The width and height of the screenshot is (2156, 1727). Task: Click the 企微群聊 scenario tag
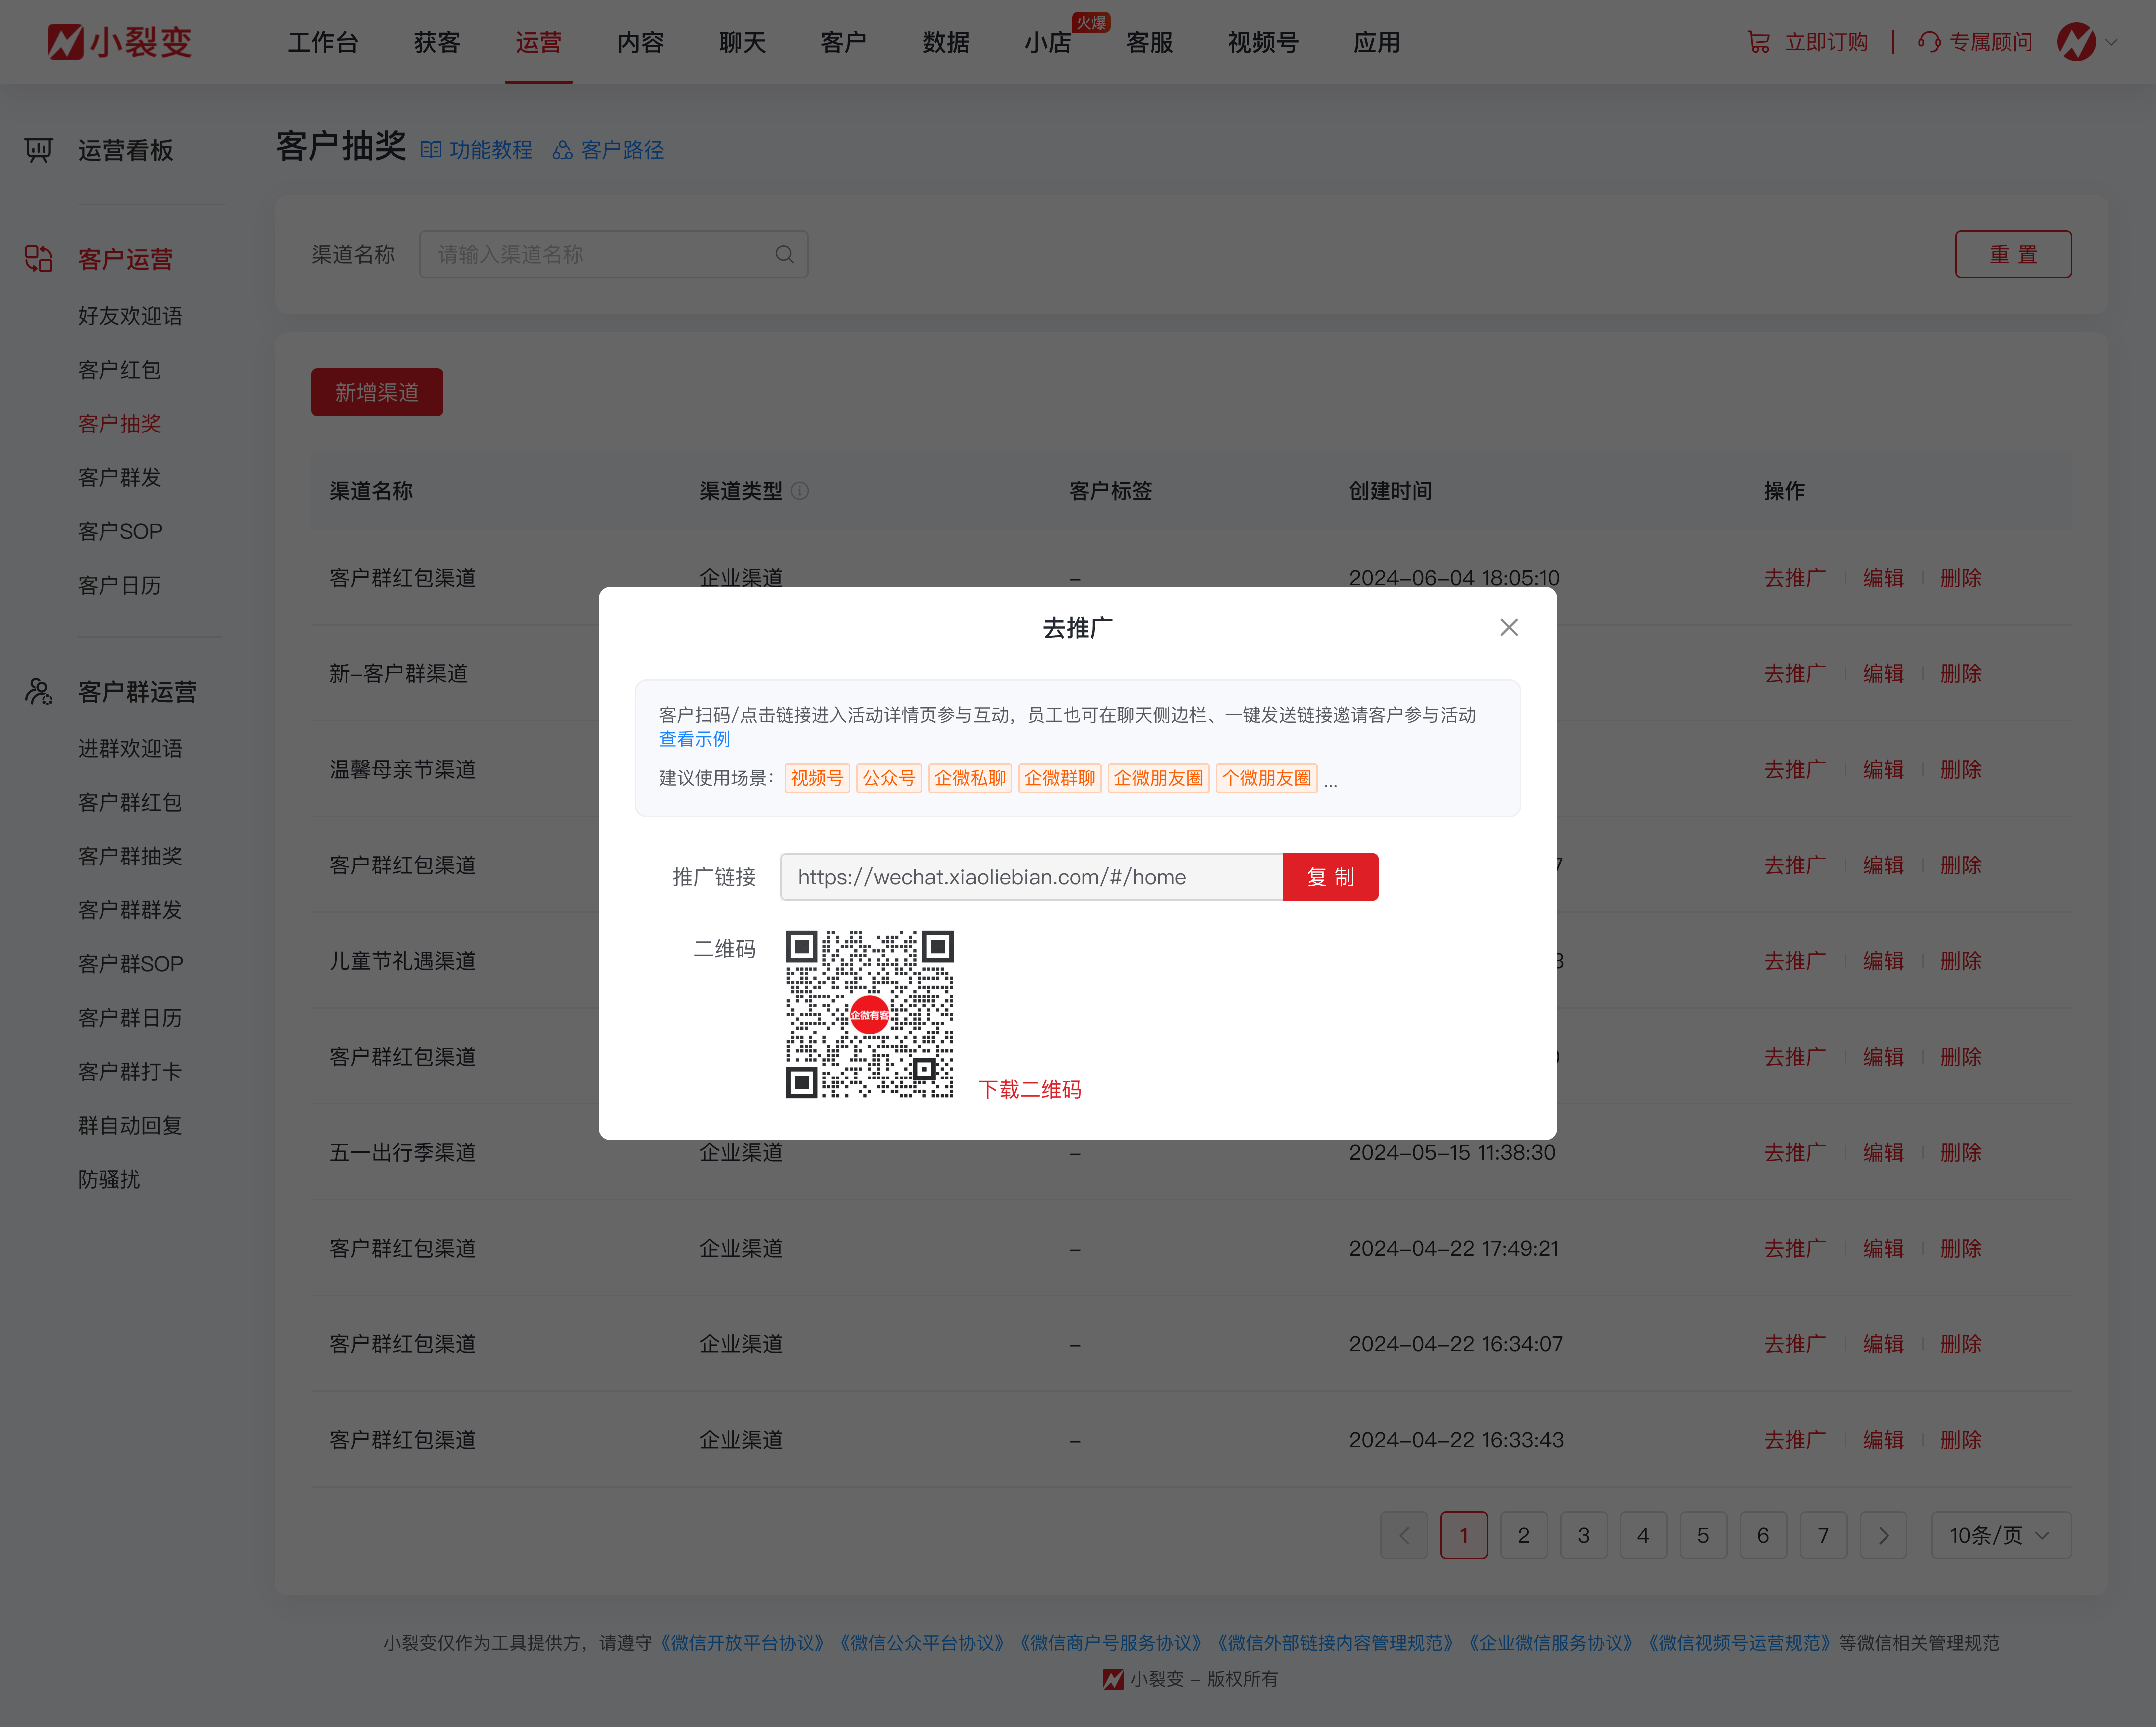point(1060,778)
